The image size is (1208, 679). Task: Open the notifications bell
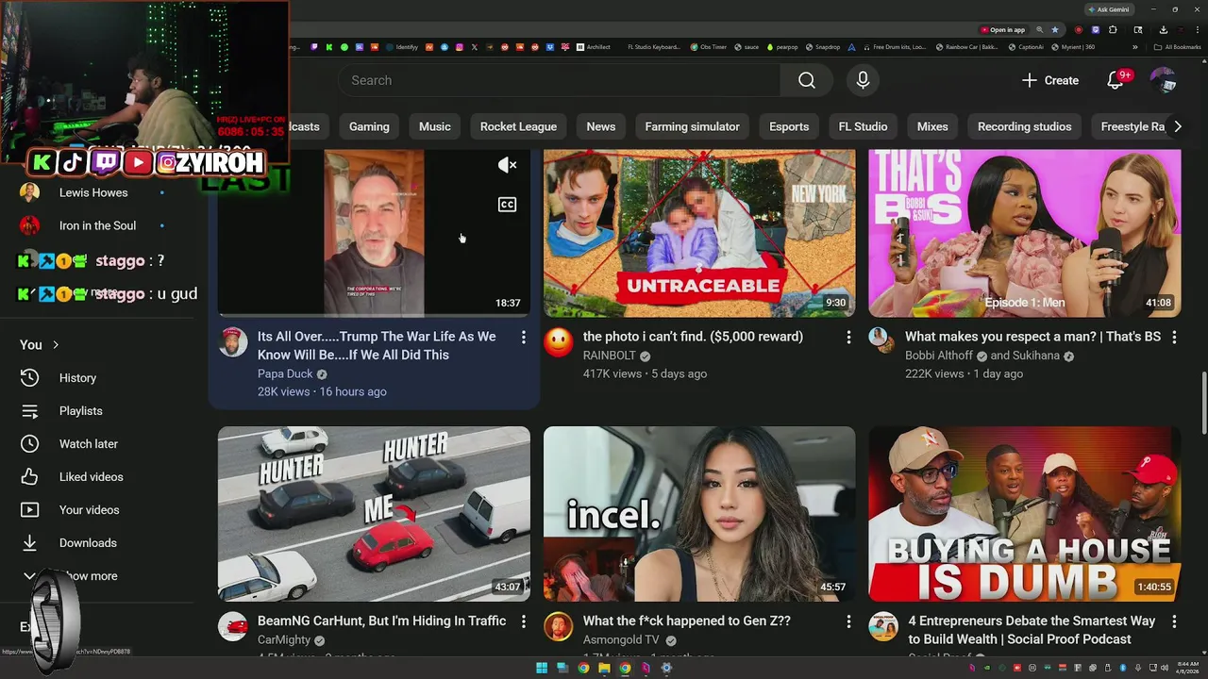coord(1116,80)
